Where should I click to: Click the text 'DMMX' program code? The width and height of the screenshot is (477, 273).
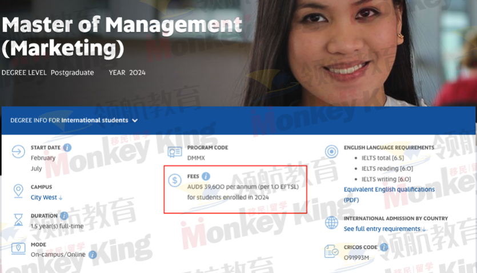[x=196, y=158]
